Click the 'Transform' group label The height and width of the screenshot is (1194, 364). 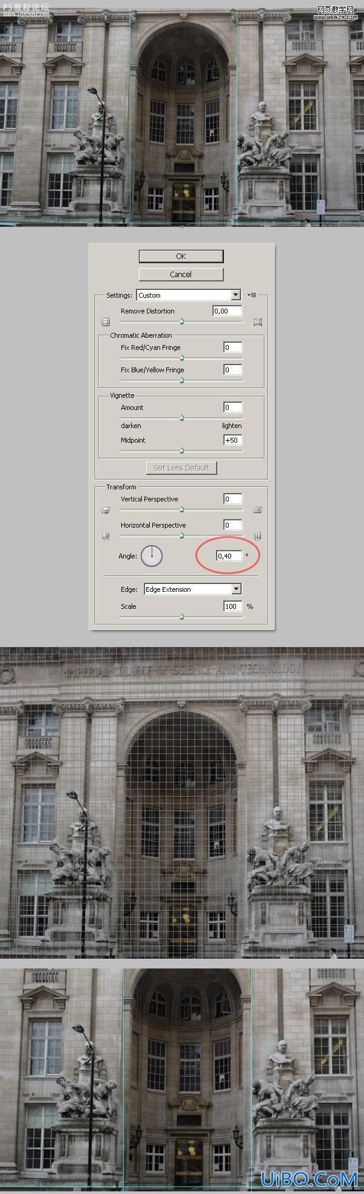pos(121,487)
